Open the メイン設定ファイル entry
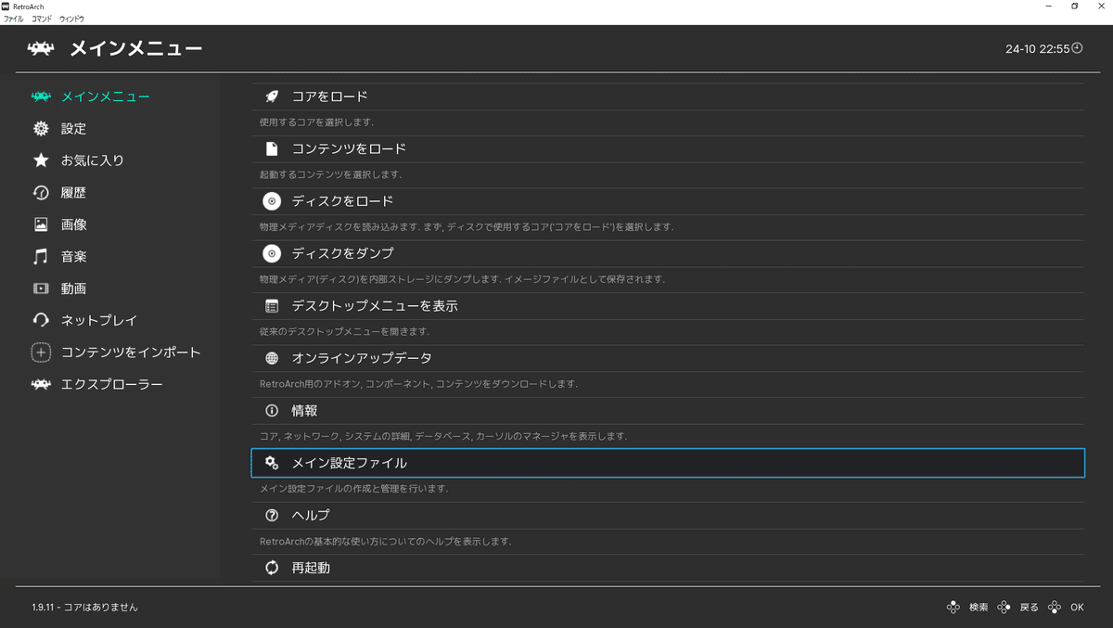The width and height of the screenshot is (1113, 628). click(x=668, y=462)
